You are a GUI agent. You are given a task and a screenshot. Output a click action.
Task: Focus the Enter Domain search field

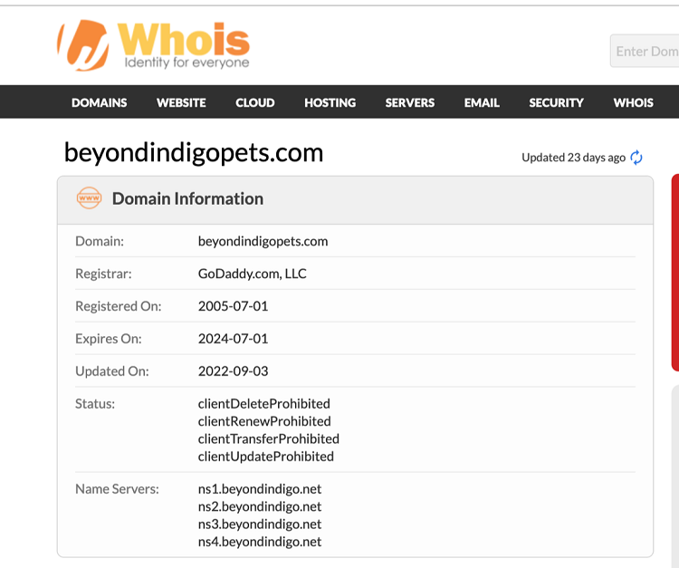coord(645,51)
